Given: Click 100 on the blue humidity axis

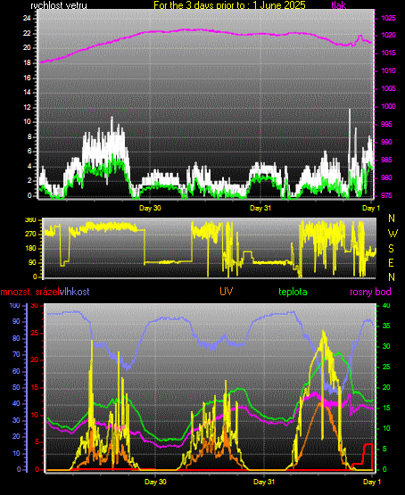Looking at the screenshot, I should (15, 306).
